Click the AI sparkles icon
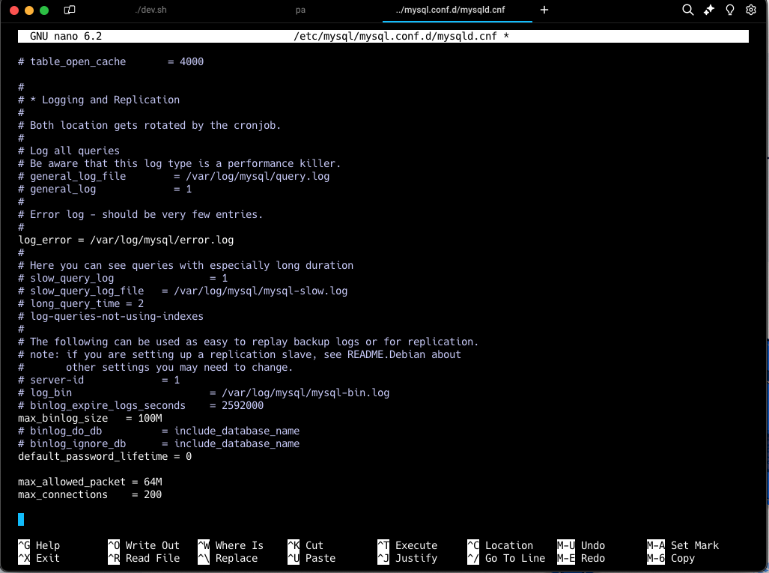769x573 pixels. point(708,10)
